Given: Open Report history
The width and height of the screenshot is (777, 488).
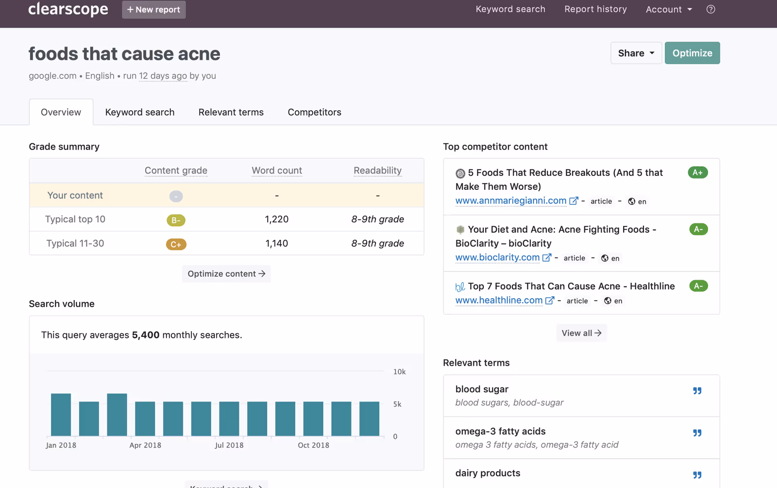Looking at the screenshot, I should [x=595, y=9].
